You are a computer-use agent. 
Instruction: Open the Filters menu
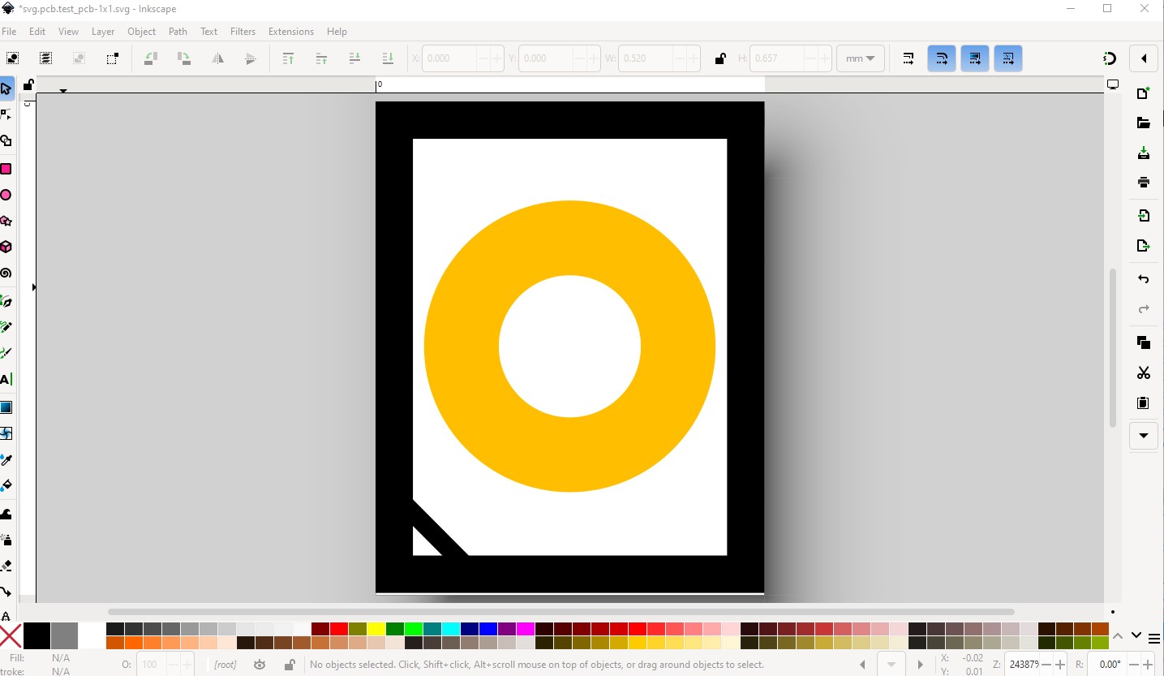(243, 32)
